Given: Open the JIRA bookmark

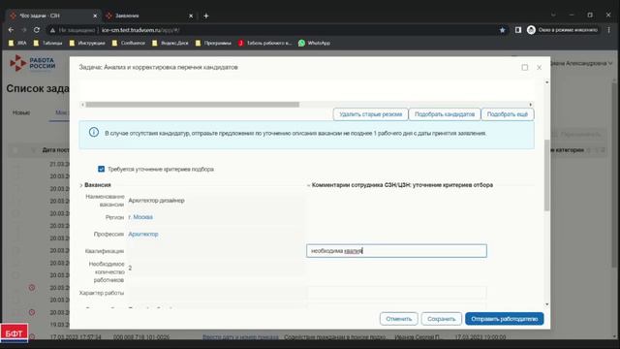Looking at the screenshot, I should pyautogui.click(x=17, y=43).
